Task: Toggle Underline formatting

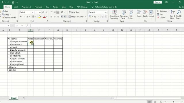Action: click(x=27, y=17)
